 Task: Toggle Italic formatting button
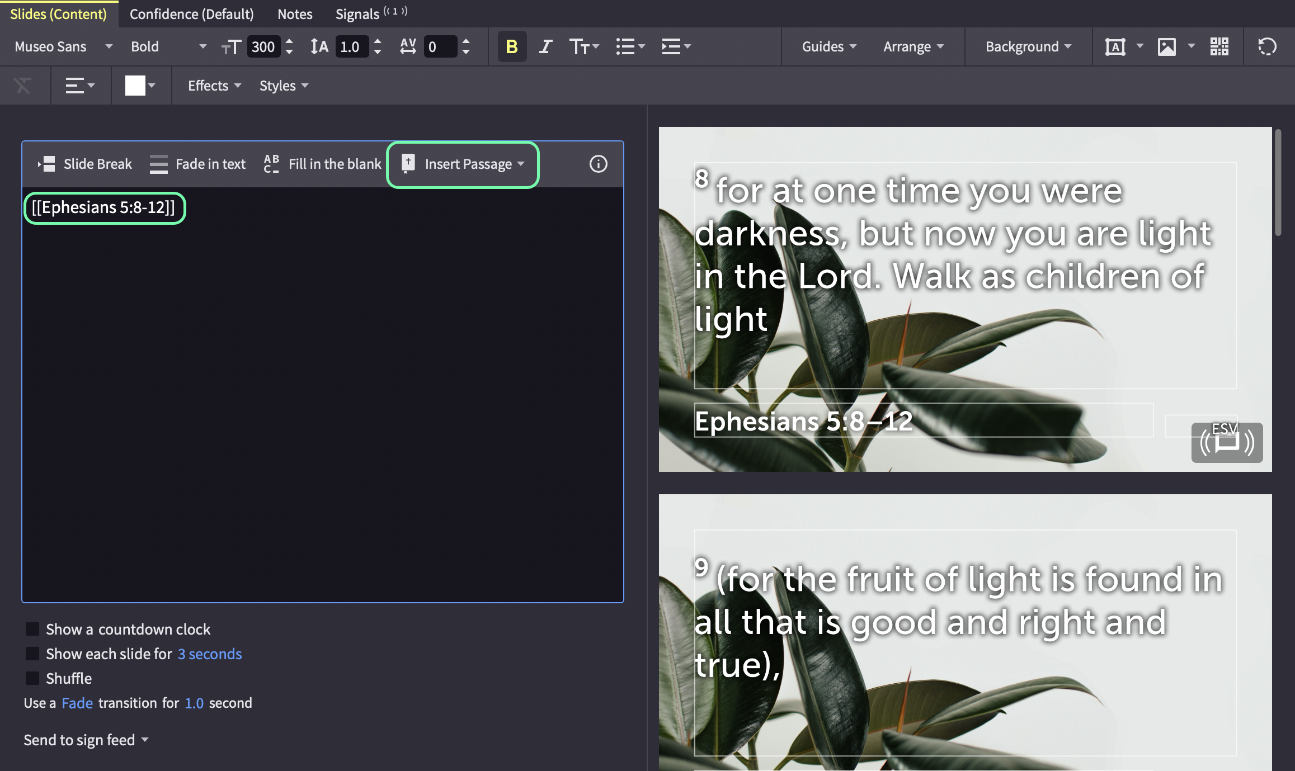click(545, 46)
